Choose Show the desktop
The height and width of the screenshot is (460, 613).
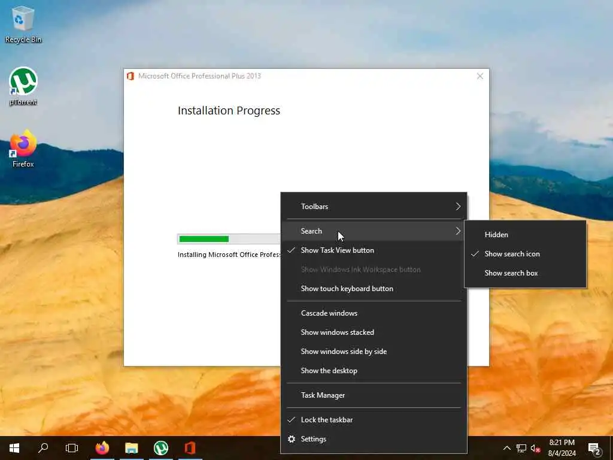click(374, 371)
